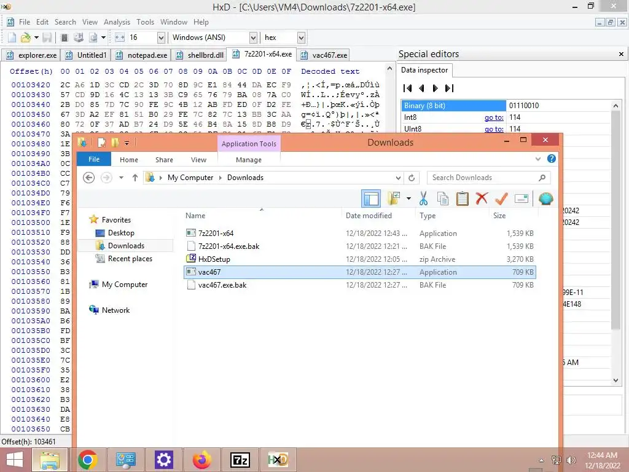Image resolution: width=629 pixels, height=472 pixels.
Task: Click the Save disk icon in HxD toolbar
Action: 47,37
